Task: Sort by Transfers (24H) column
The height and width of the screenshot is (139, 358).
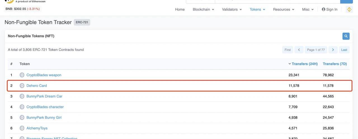Action: click(x=303, y=64)
